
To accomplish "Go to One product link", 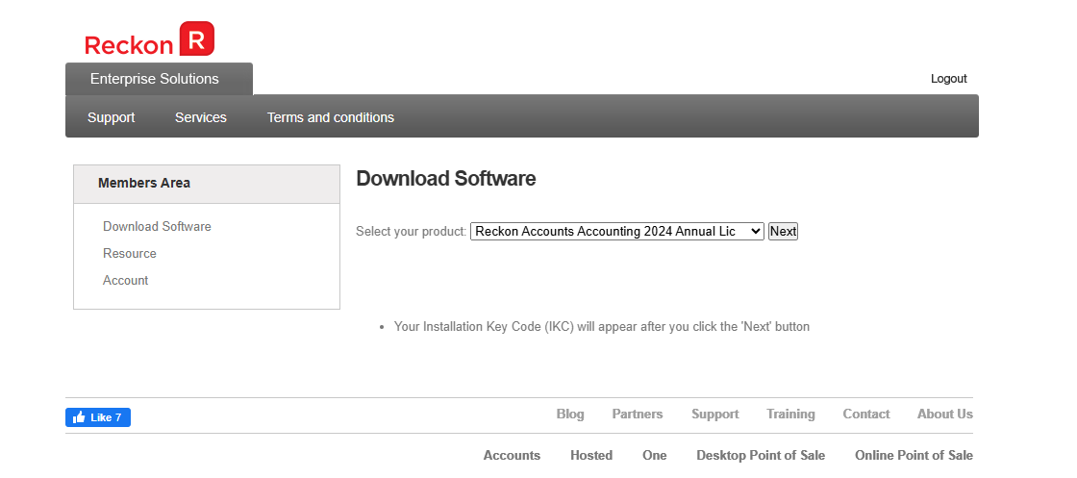I will pyautogui.click(x=655, y=455).
